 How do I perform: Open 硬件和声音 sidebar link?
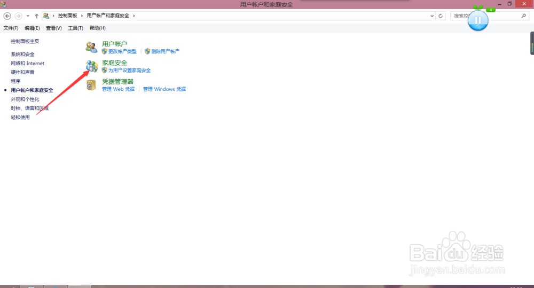point(22,72)
